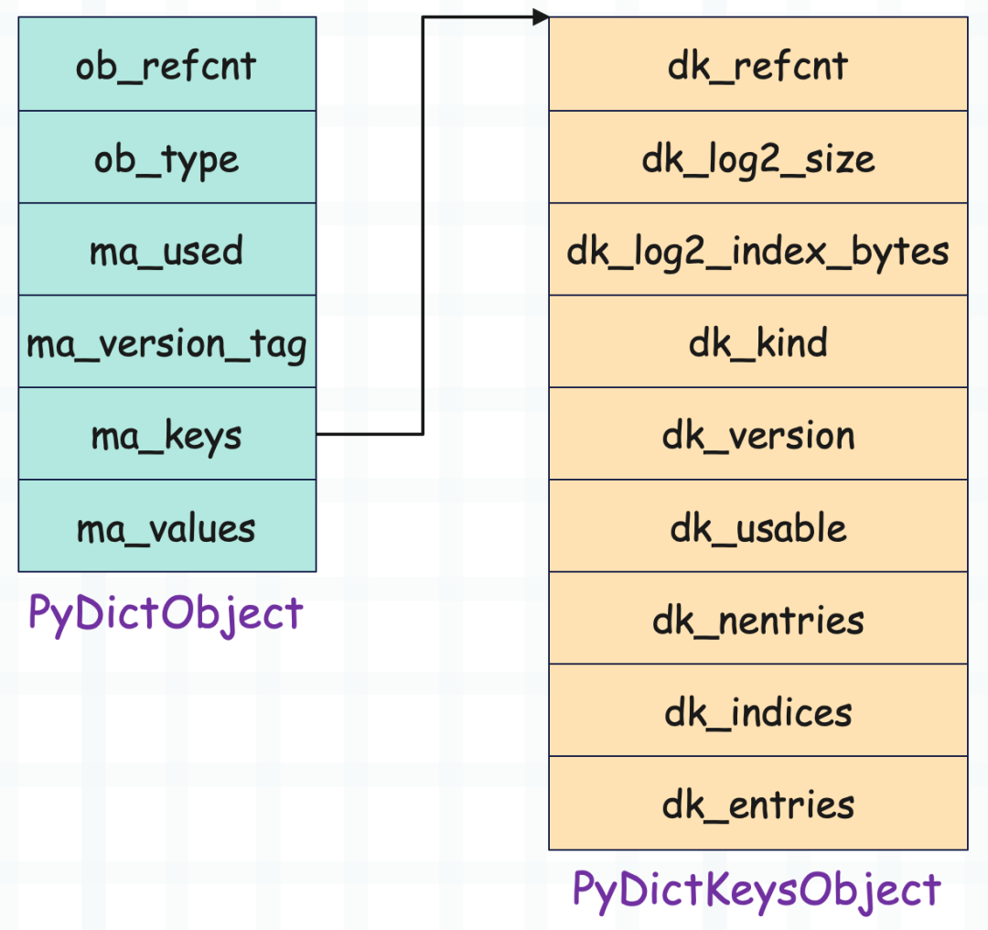Pick the ma_values field cell
The height and width of the screenshot is (930, 988).
tap(167, 525)
